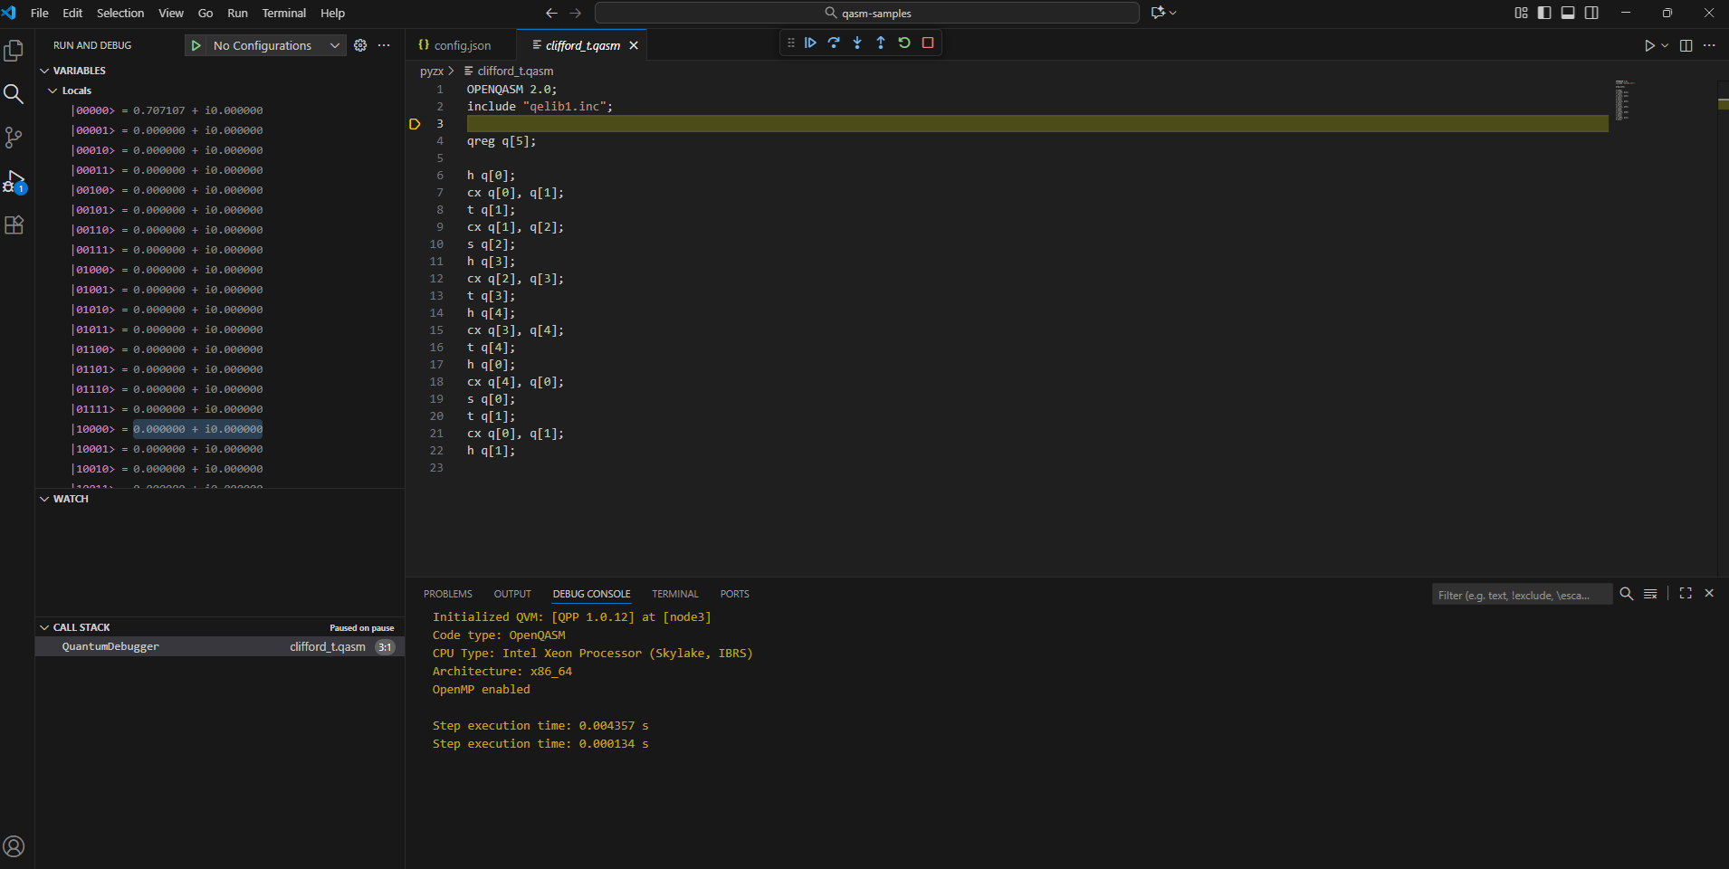Collapse the CALL STACK section

pos(44,627)
